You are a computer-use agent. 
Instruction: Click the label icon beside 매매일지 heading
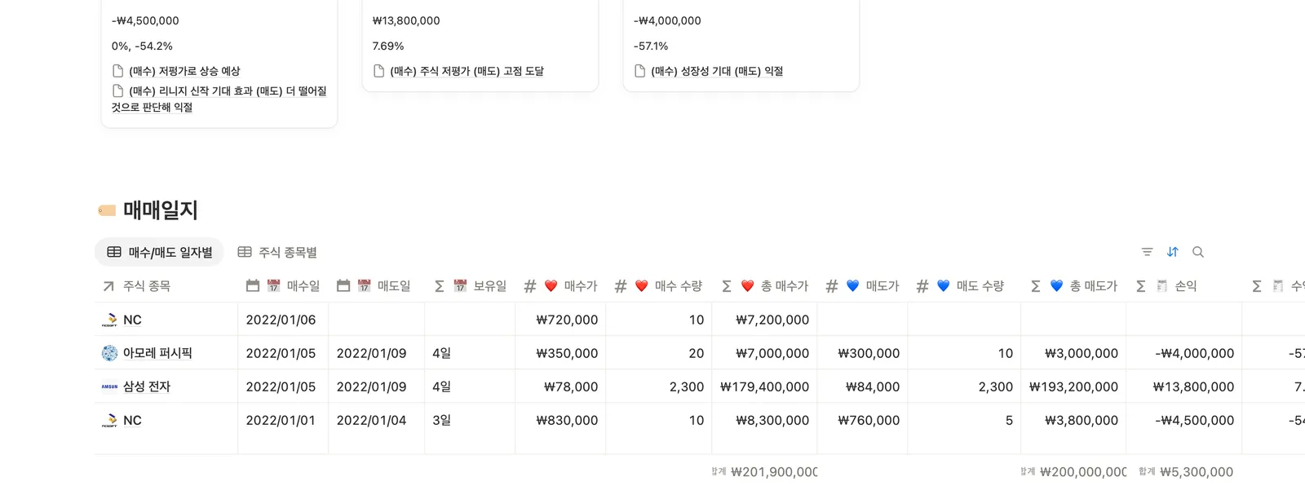pyautogui.click(x=107, y=210)
